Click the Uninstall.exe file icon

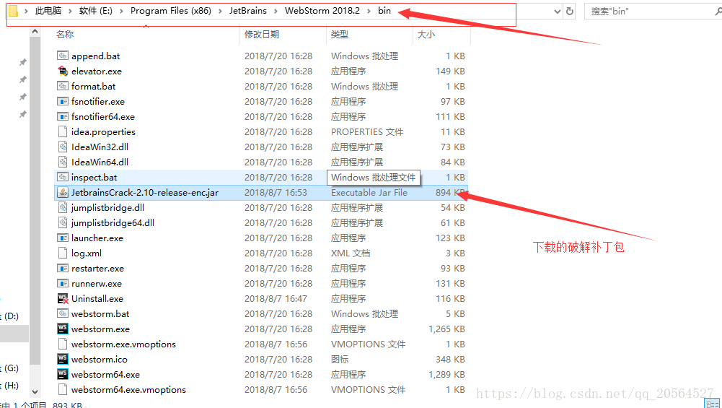coord(63,299)
